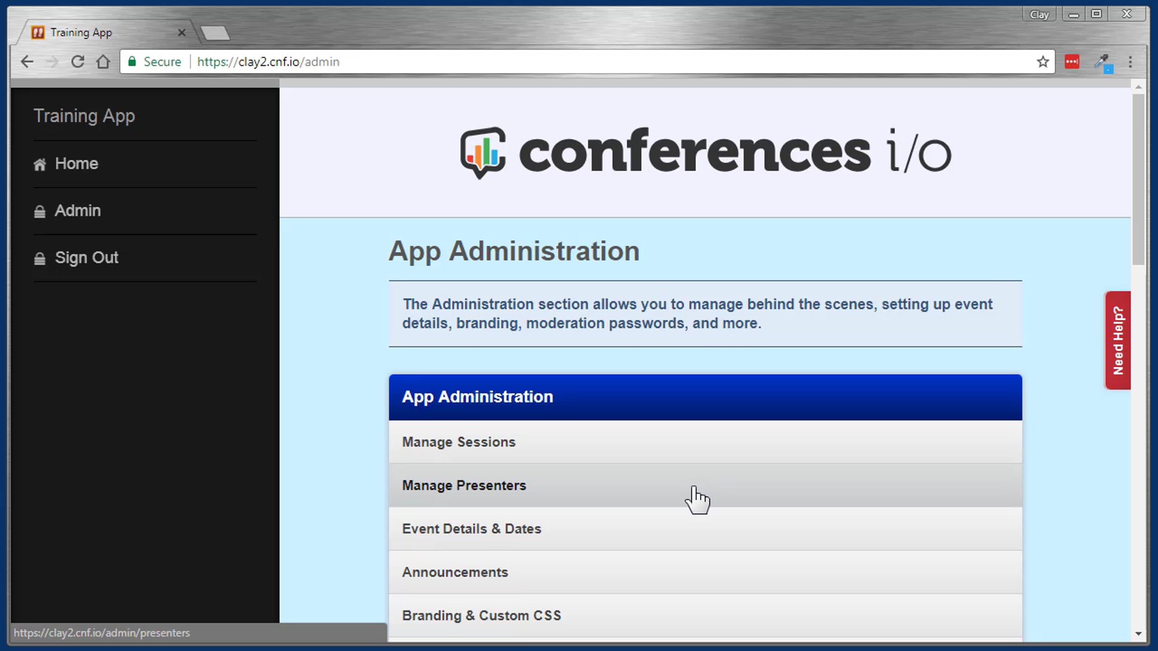Click the conferences i/o speech bubble logo
Screen dimensions: 1158x651
click(483, 152)
